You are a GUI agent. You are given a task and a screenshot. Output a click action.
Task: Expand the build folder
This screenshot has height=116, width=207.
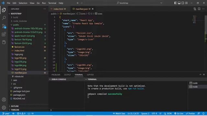(x=28, y=17)
